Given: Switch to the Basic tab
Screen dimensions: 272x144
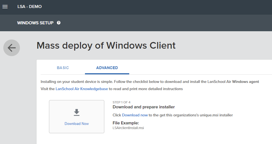Looking at the screenshot, I should coord(63,68).
